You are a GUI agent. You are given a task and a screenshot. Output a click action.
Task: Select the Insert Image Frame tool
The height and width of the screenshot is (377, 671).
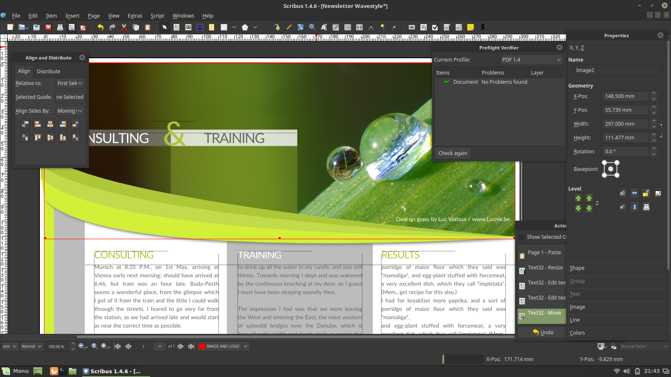pyautogui.click(x=188, y=27)
